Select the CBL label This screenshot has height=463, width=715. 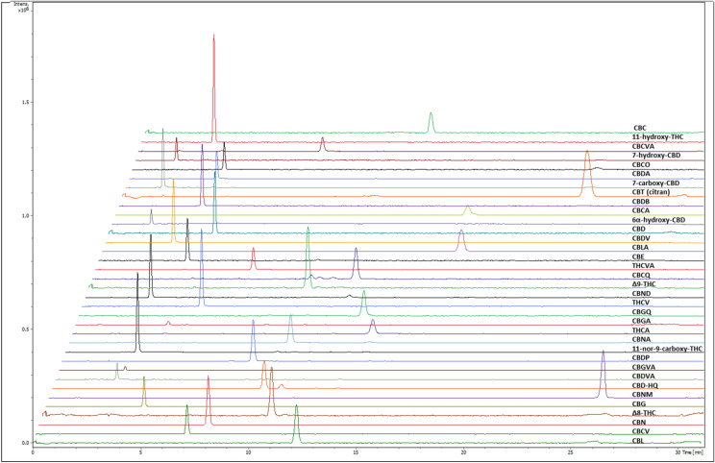click(x=638, y=441)
